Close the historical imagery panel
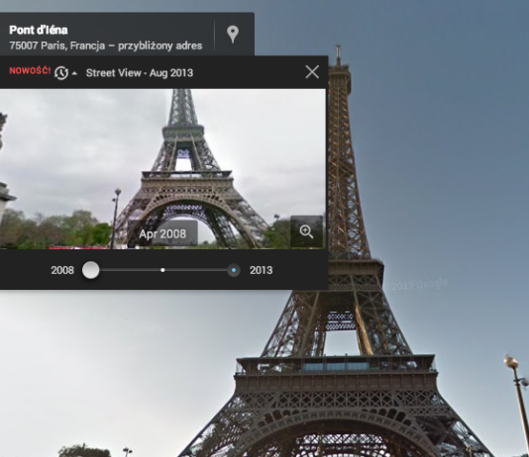 coord(312,72)
